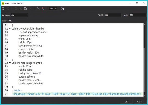Click the Width field showing 256
Viewport: 148px width, 105px height.
[113, 15]
